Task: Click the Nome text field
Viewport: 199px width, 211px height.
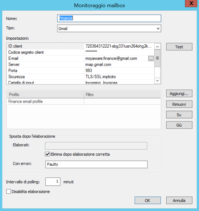Action: tap(109, 18)
